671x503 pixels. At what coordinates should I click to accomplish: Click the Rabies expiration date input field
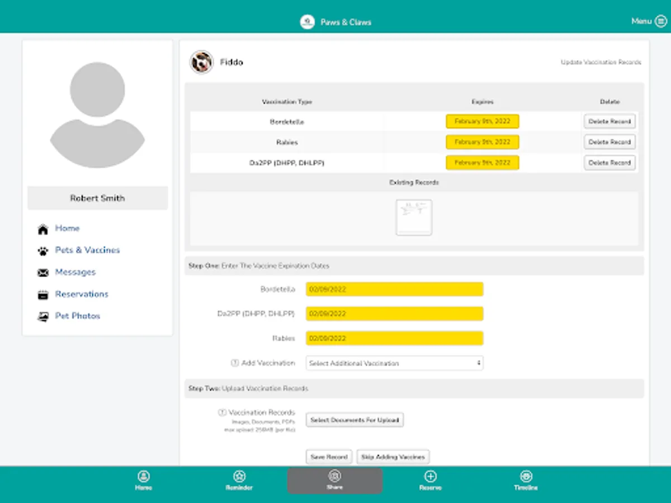tap(395, 339)
